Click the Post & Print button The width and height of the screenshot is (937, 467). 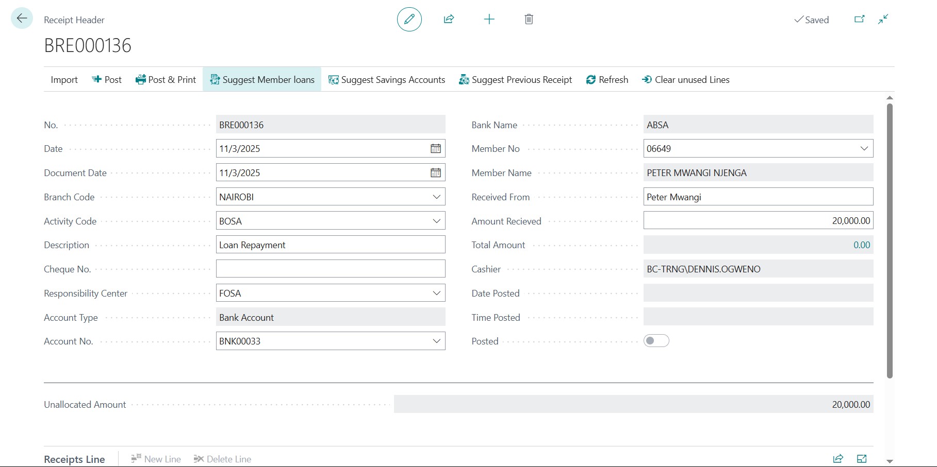click(166, 80)
